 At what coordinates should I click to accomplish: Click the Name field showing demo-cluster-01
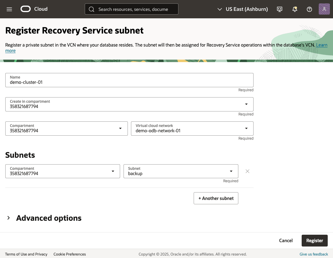click(x=129, y=80)
